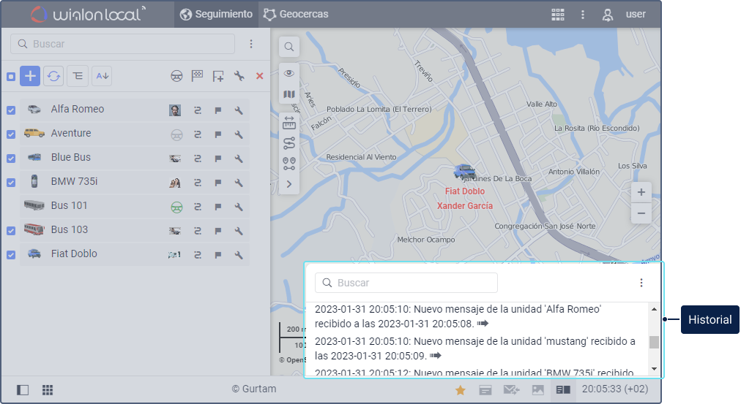Uncheck the Bus 103 checkbox
This screenshot has height=404, width=741.
point(11,231)
